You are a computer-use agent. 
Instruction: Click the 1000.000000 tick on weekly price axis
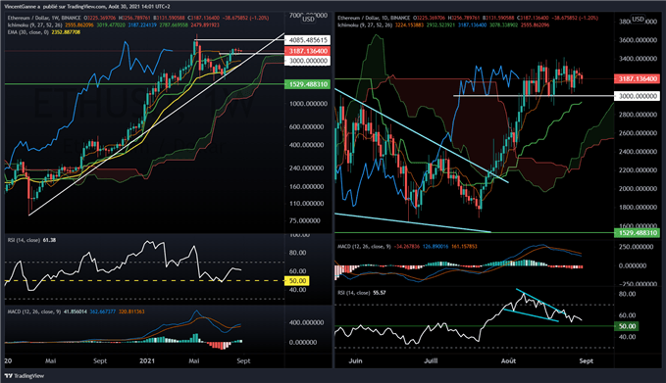click(x=308, y=104)
